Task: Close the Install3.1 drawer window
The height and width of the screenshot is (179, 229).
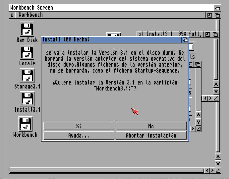Action: [x=140, y=34]
